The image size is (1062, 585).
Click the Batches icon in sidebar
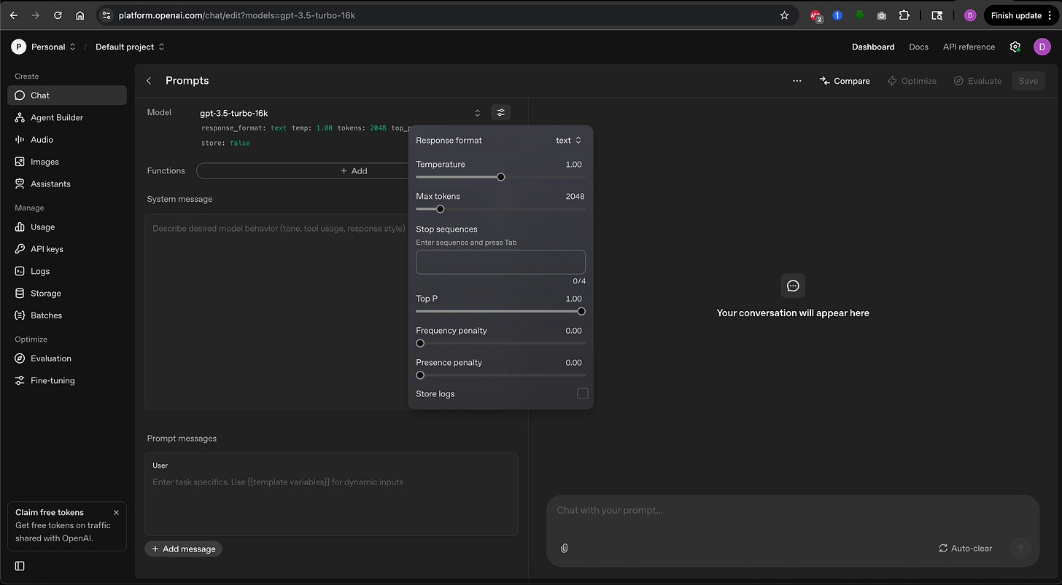click(x=20, y=315)
